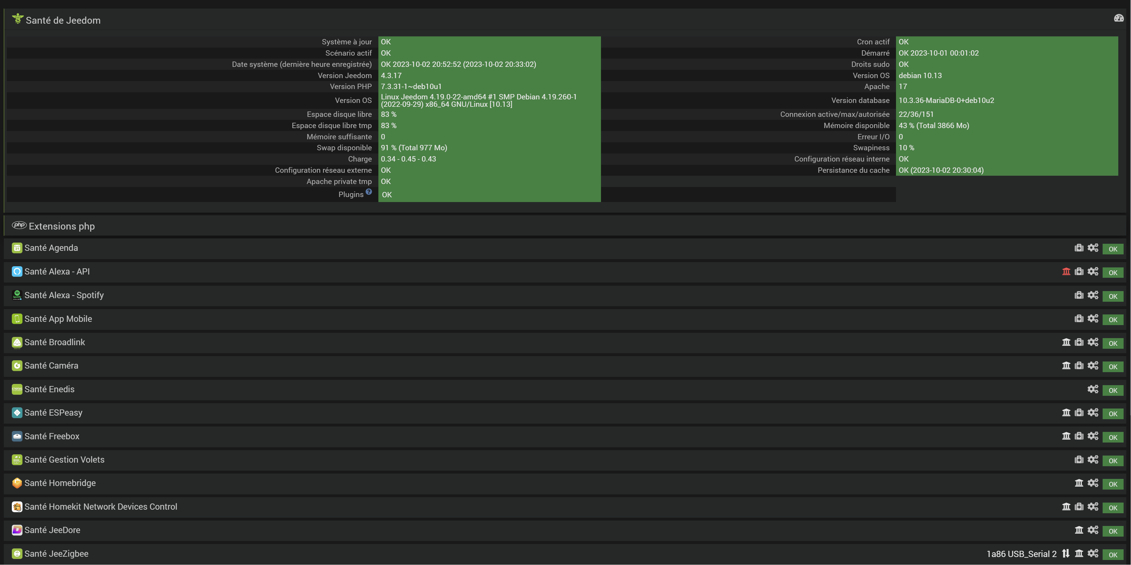Screen dimensions: 1131x565
Task: Click the red daemon icon for Alexa - API
Action: (1066, 272)
